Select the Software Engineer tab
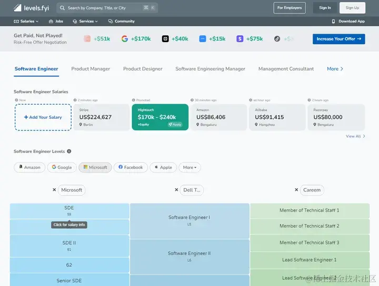 [36, 69]
